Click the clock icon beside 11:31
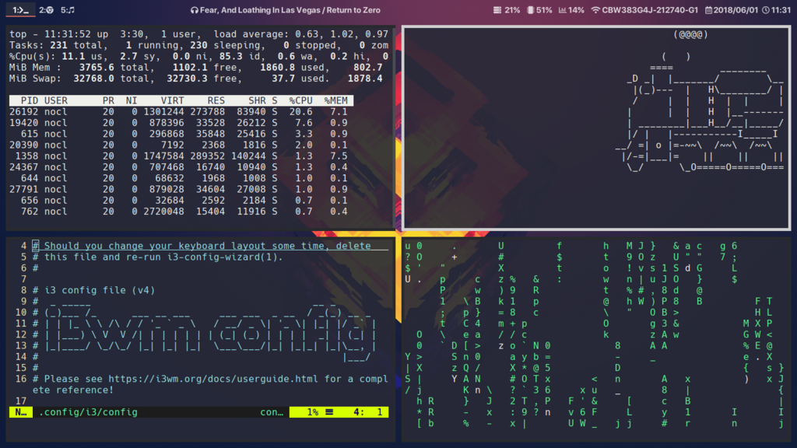This screenshot has width=797, height=448. [x=764, y=10]
